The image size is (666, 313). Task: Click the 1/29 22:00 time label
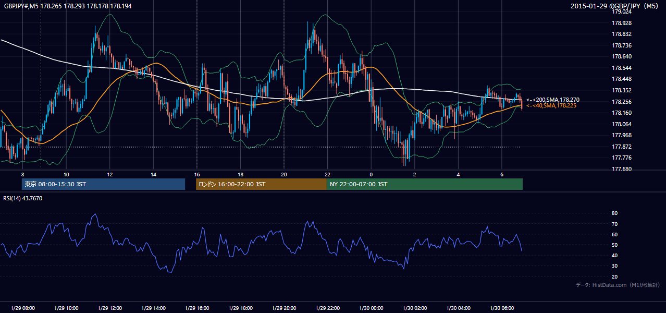pyautogui.click(x=328, y=308)
